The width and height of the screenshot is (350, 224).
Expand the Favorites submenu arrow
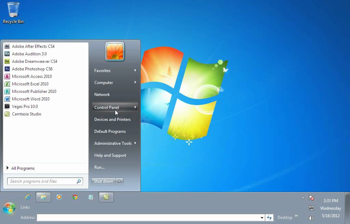tap(135, 70)
